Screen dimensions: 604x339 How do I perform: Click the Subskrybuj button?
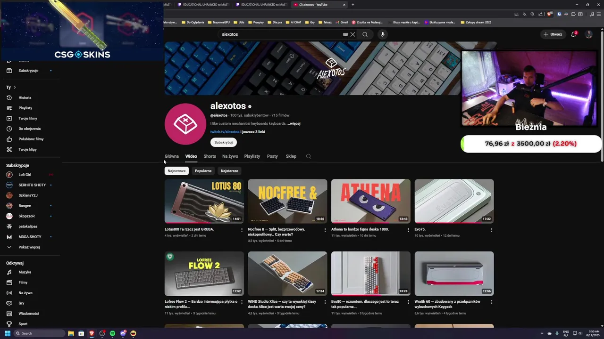[224, 142]
